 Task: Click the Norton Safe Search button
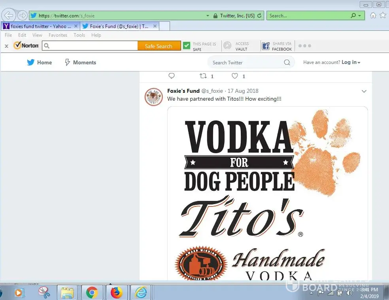tap(159, 46)
